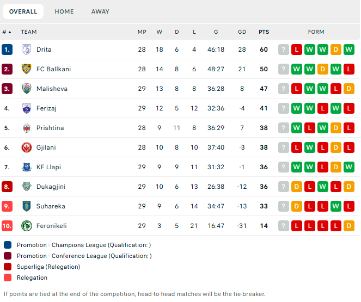The width and height of the screenshot is (361, 302).
Task: Open the Dukagjini team link
Action: (51, 187)
